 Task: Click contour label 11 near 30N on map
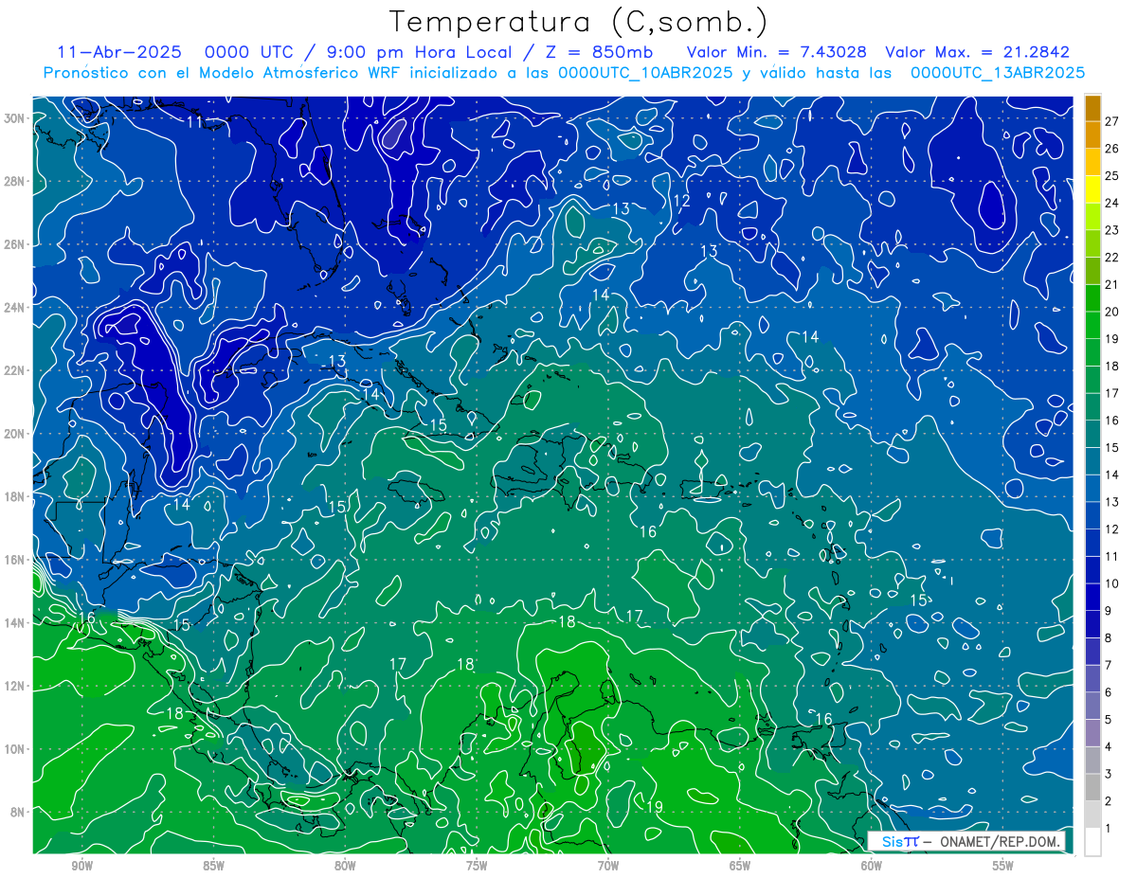tap(194, 122)
